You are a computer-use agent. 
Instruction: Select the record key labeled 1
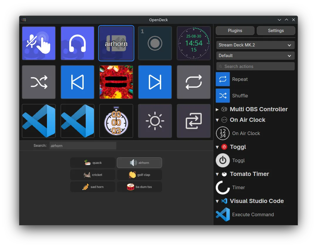(155, 43)
